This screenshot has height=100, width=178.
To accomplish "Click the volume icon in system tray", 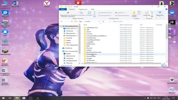I will (155, 98).
